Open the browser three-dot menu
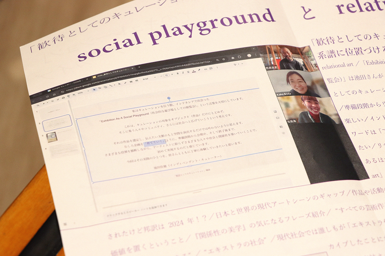385x256 pixels. click(x=256, y=54)
